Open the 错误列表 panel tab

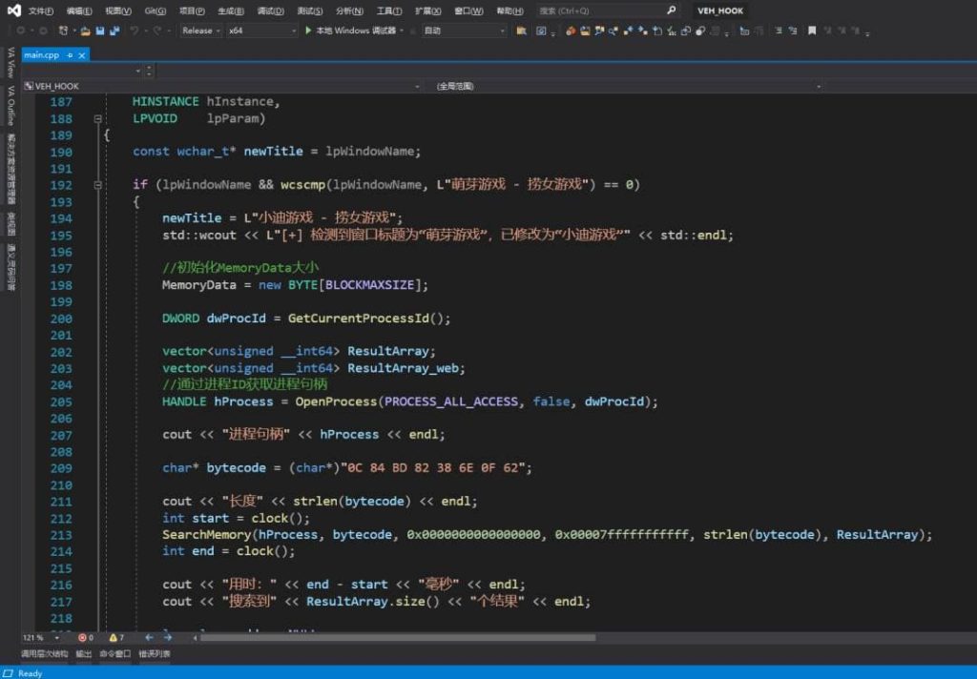pyautogui.click(x=155, y=654)
